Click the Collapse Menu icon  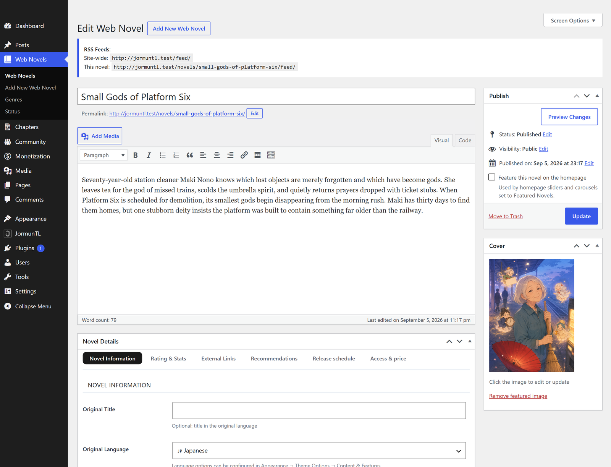click(8, 306)
